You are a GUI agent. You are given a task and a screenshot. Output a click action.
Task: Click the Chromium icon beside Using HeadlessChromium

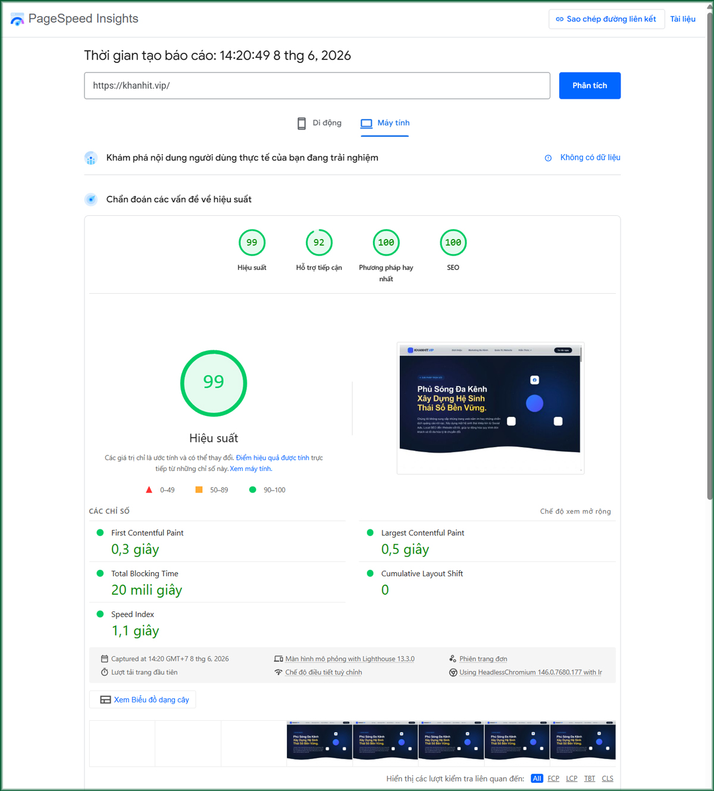pos(453,672)
